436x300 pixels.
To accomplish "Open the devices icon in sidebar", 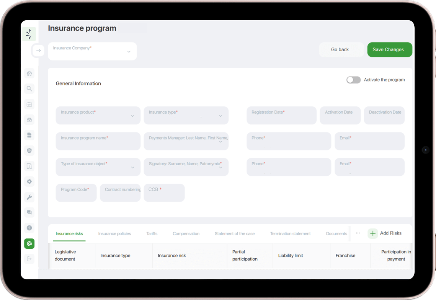I will 29,166.
